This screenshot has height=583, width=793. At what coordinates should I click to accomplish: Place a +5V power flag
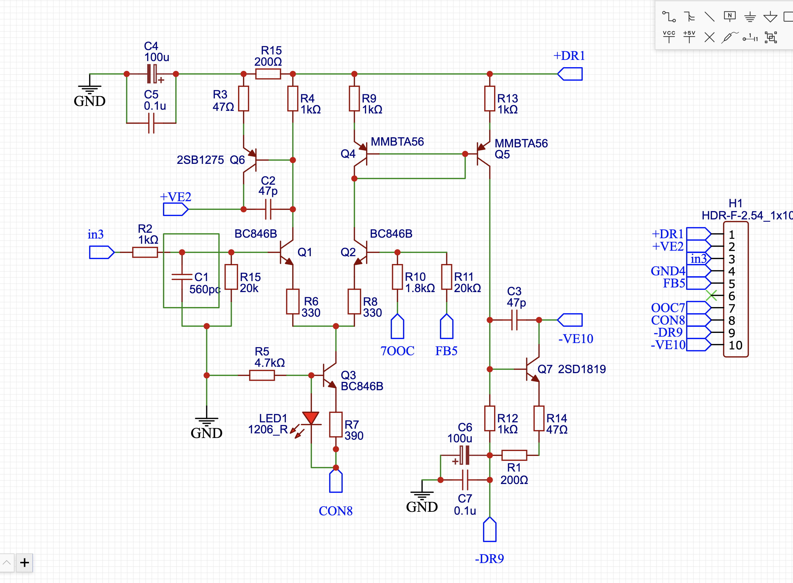tap(689, 37)
